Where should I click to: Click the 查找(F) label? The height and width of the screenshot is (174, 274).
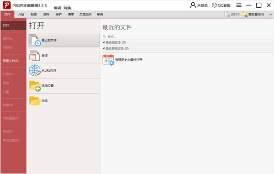tap(236, 15)
